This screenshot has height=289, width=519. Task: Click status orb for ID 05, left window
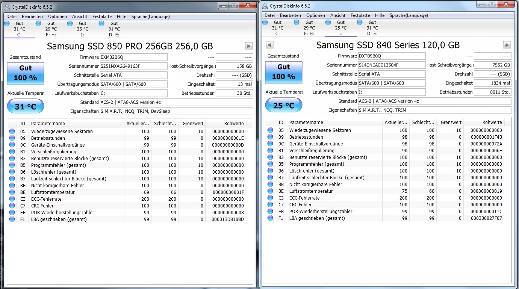[x=12, y=132]
